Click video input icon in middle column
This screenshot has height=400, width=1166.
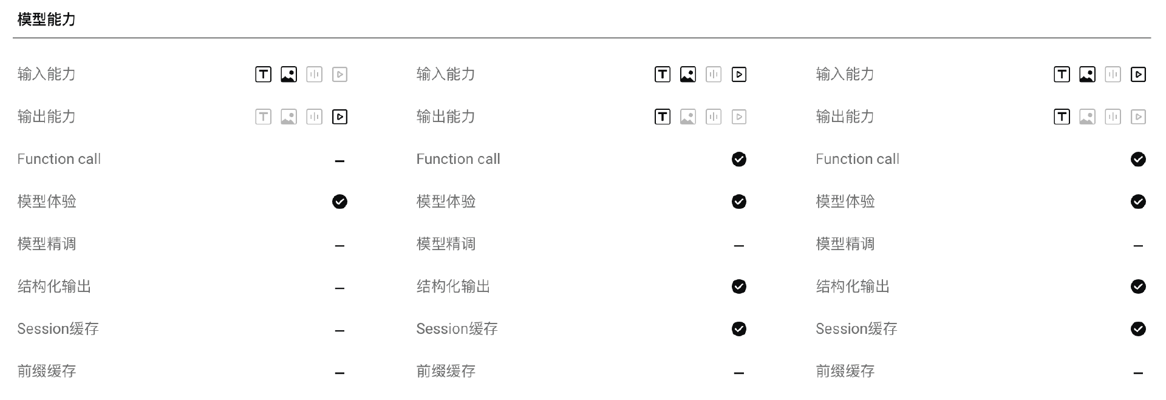[x=738, y=75]
